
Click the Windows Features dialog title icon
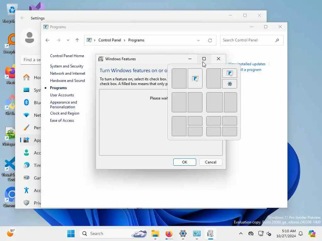(x=101, y=59)
